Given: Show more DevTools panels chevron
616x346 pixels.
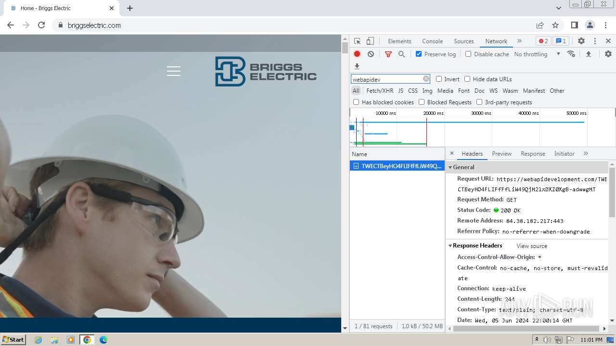Looking at the screenshot, I should coord(519,41).
